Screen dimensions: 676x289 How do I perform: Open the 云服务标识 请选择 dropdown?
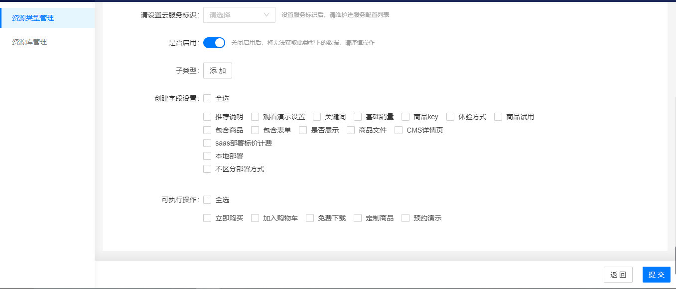click(x=239, y=15)
